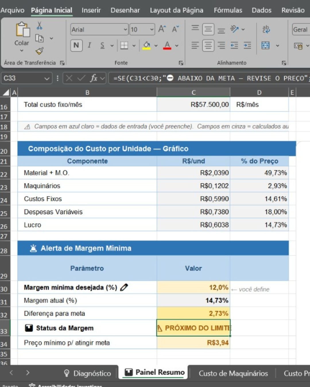Screen dimensions: 310x387
Task: Click Merge and Center icon
Action: click(x=266, y=45)
